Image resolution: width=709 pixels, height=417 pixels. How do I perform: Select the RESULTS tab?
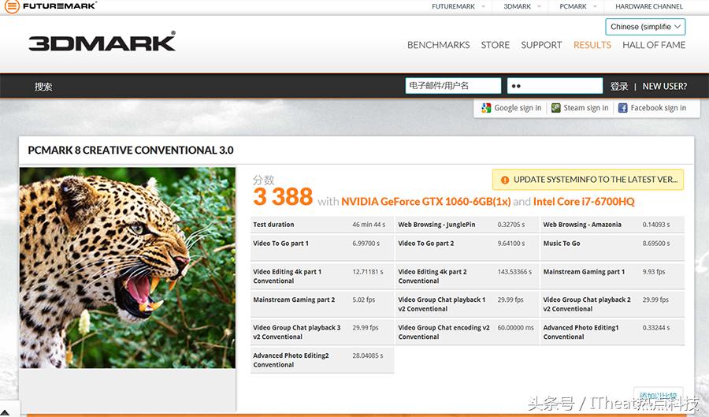pyautogui.click(x=592, y=45)
